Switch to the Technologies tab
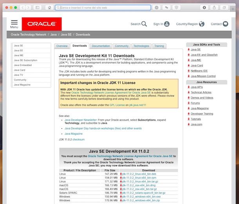239x204 pixels. point(141,46)
